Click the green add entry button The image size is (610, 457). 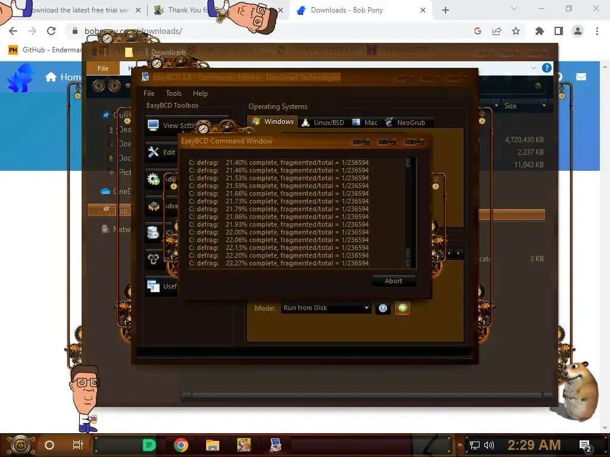[x=403, y=308]
